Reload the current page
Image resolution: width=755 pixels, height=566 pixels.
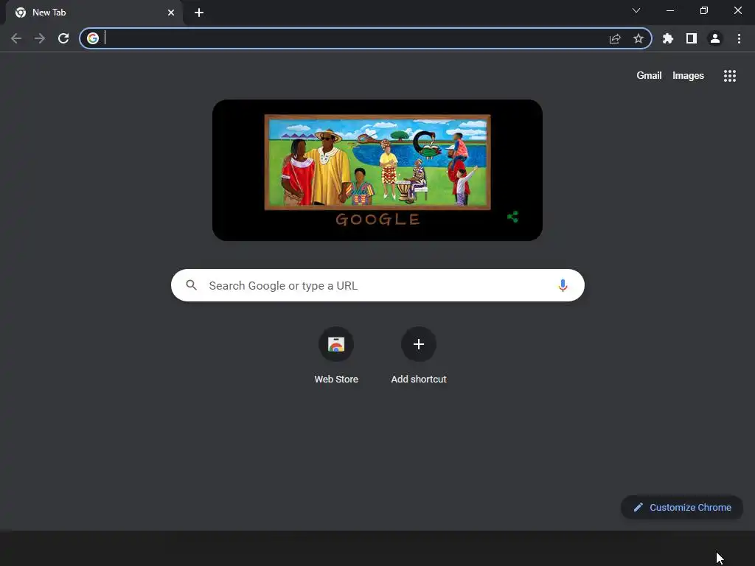point(63,38)
